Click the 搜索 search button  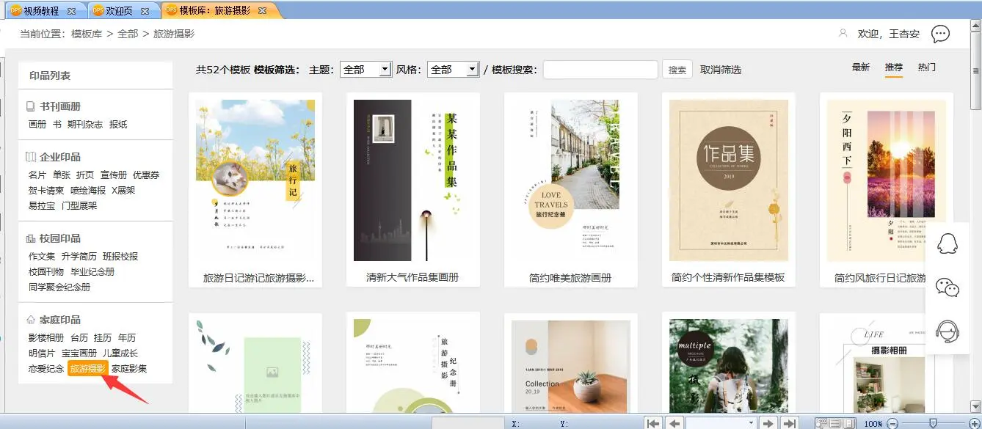pos(677,70)
